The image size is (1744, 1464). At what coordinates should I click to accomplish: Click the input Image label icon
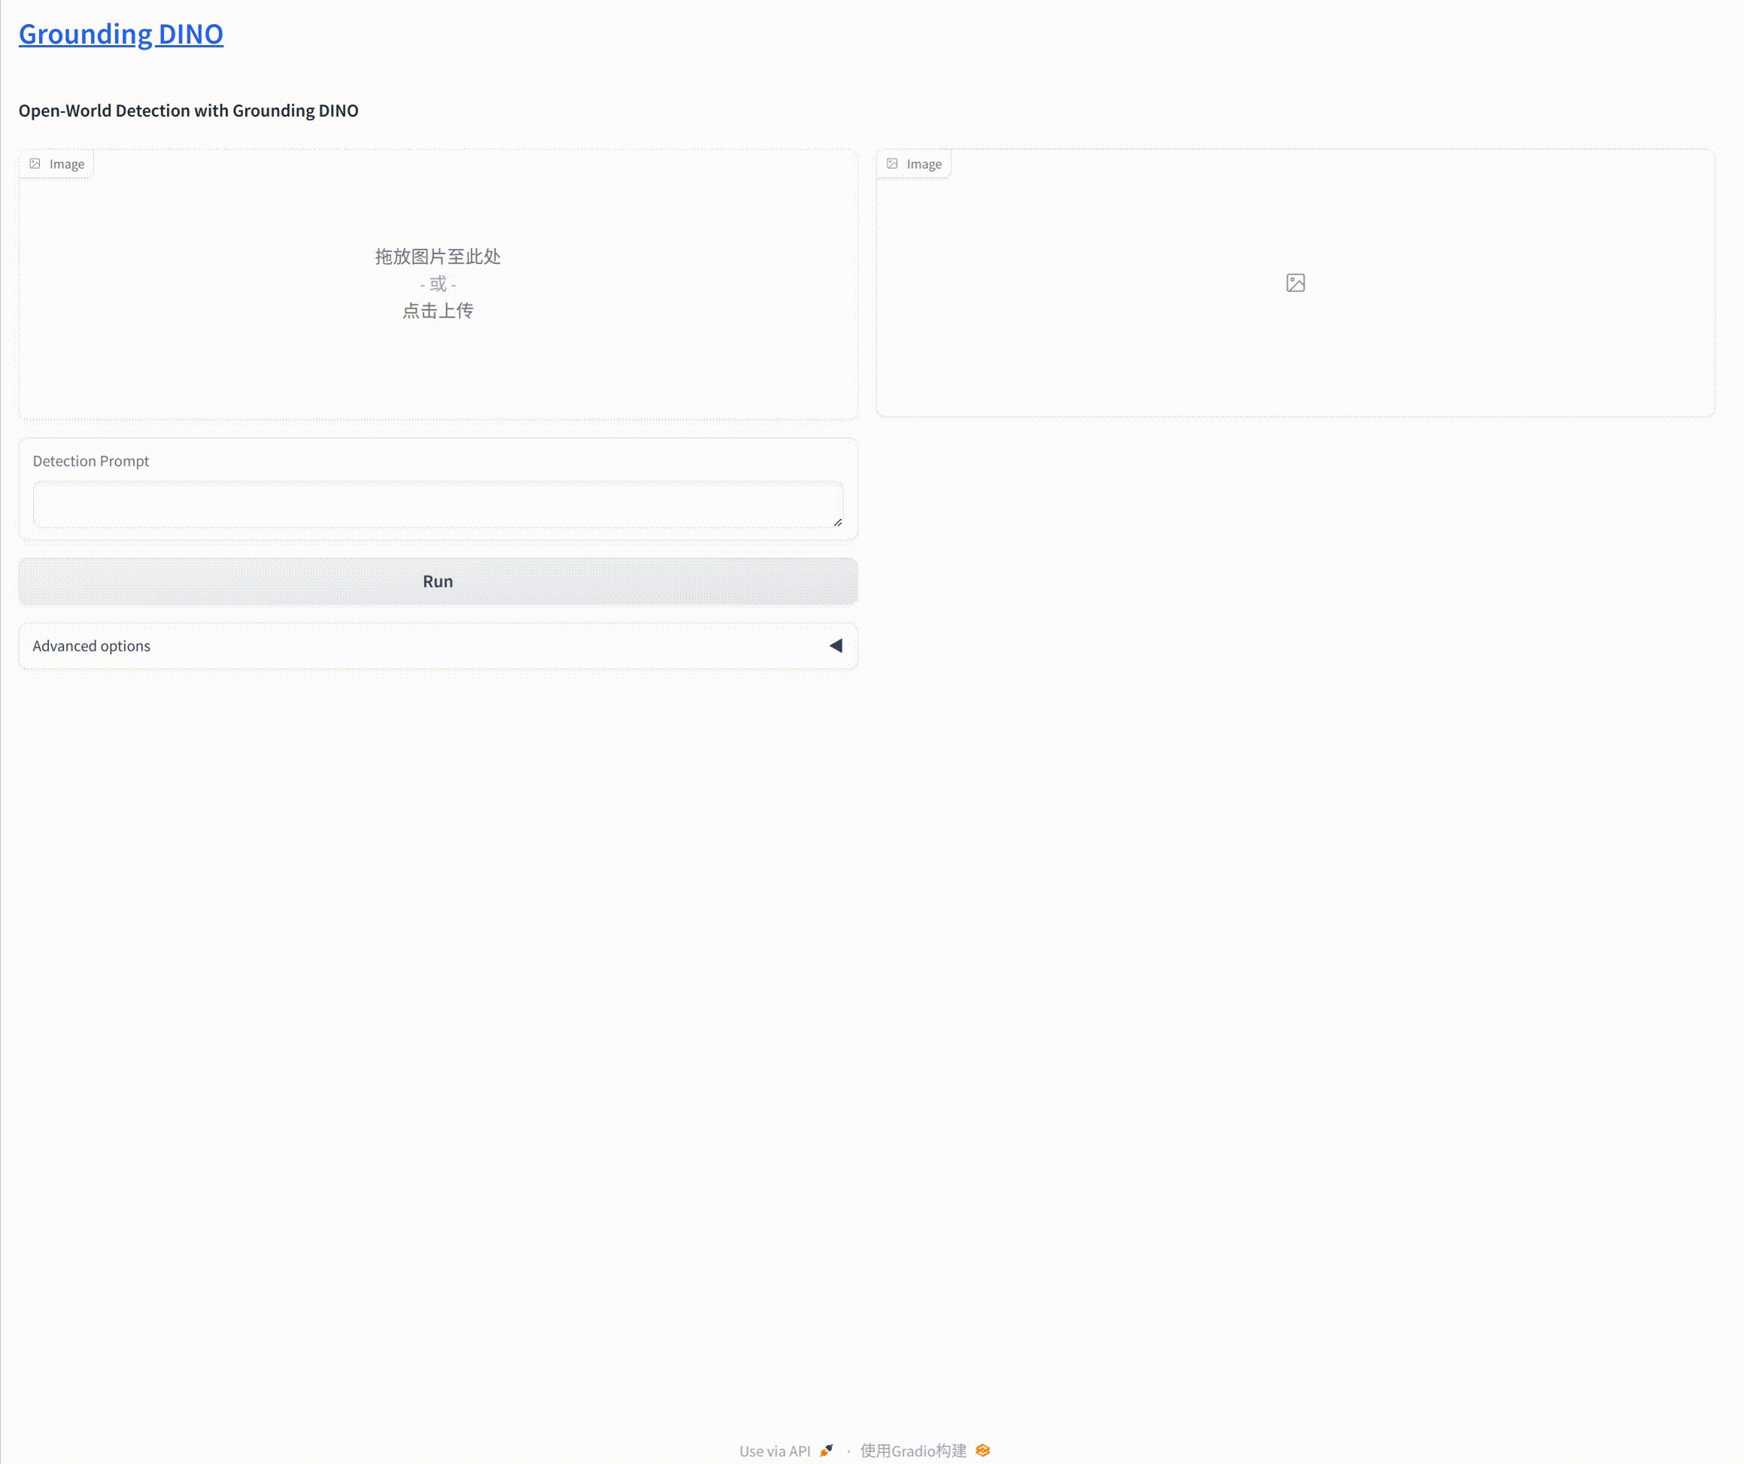pyautogui.click(x=35, y=163)
